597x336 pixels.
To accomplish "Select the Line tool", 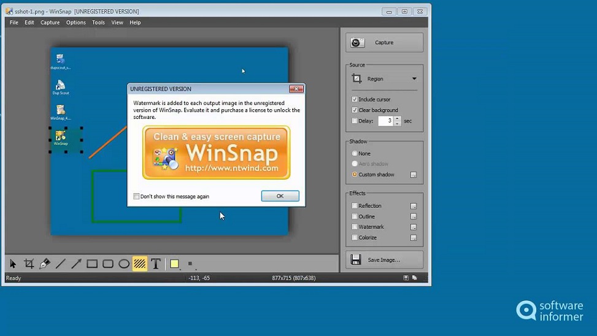I will click(61, 264).
